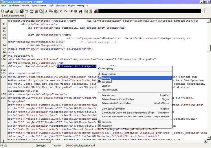The image size is (211, 148).
Task: Open the Tools menu
Action: 51,6
